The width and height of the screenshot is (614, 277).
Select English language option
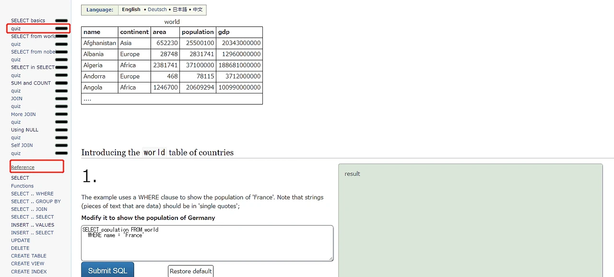point(131,10)
